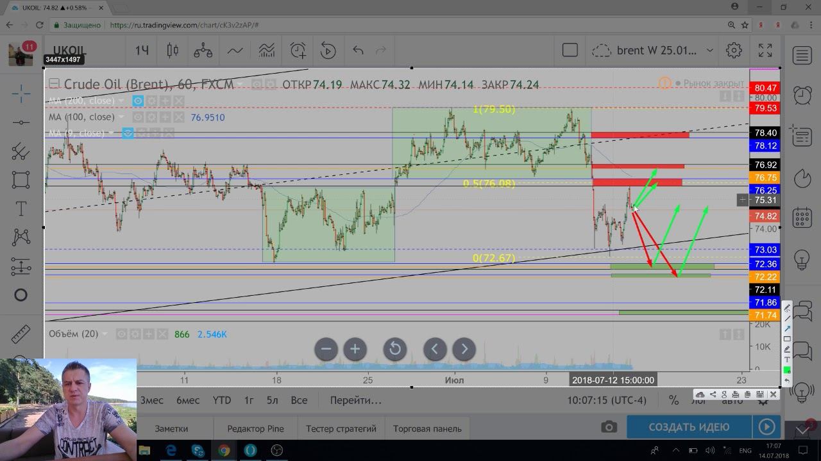Select the 3мес date range
The width and height of the screenshot is (821, 461).
point(152,400)
